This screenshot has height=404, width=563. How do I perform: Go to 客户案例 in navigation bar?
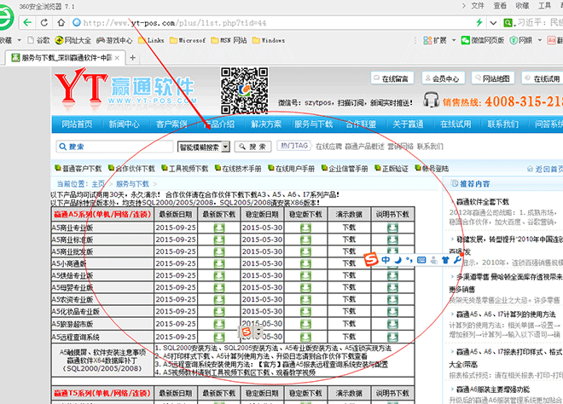pos(171,124)
